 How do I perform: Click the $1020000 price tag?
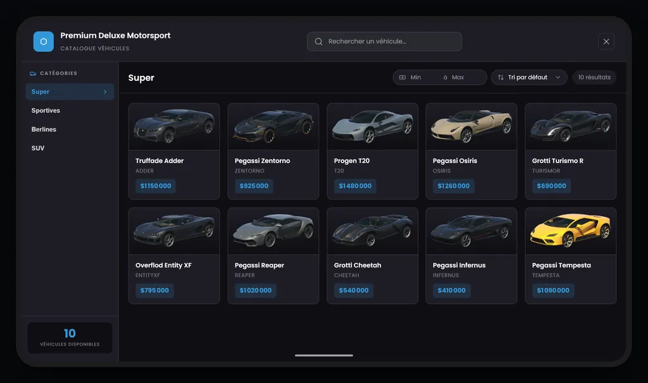(x=256, y=291)
